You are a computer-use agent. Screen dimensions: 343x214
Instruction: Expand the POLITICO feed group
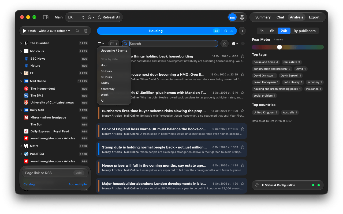point(21,154)
